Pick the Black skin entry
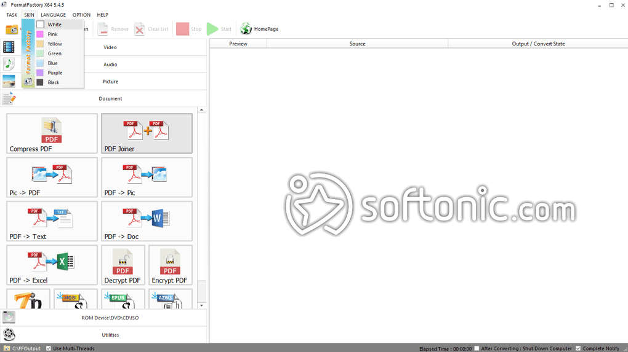Viewport: 628px width, 352px height. 59,82
